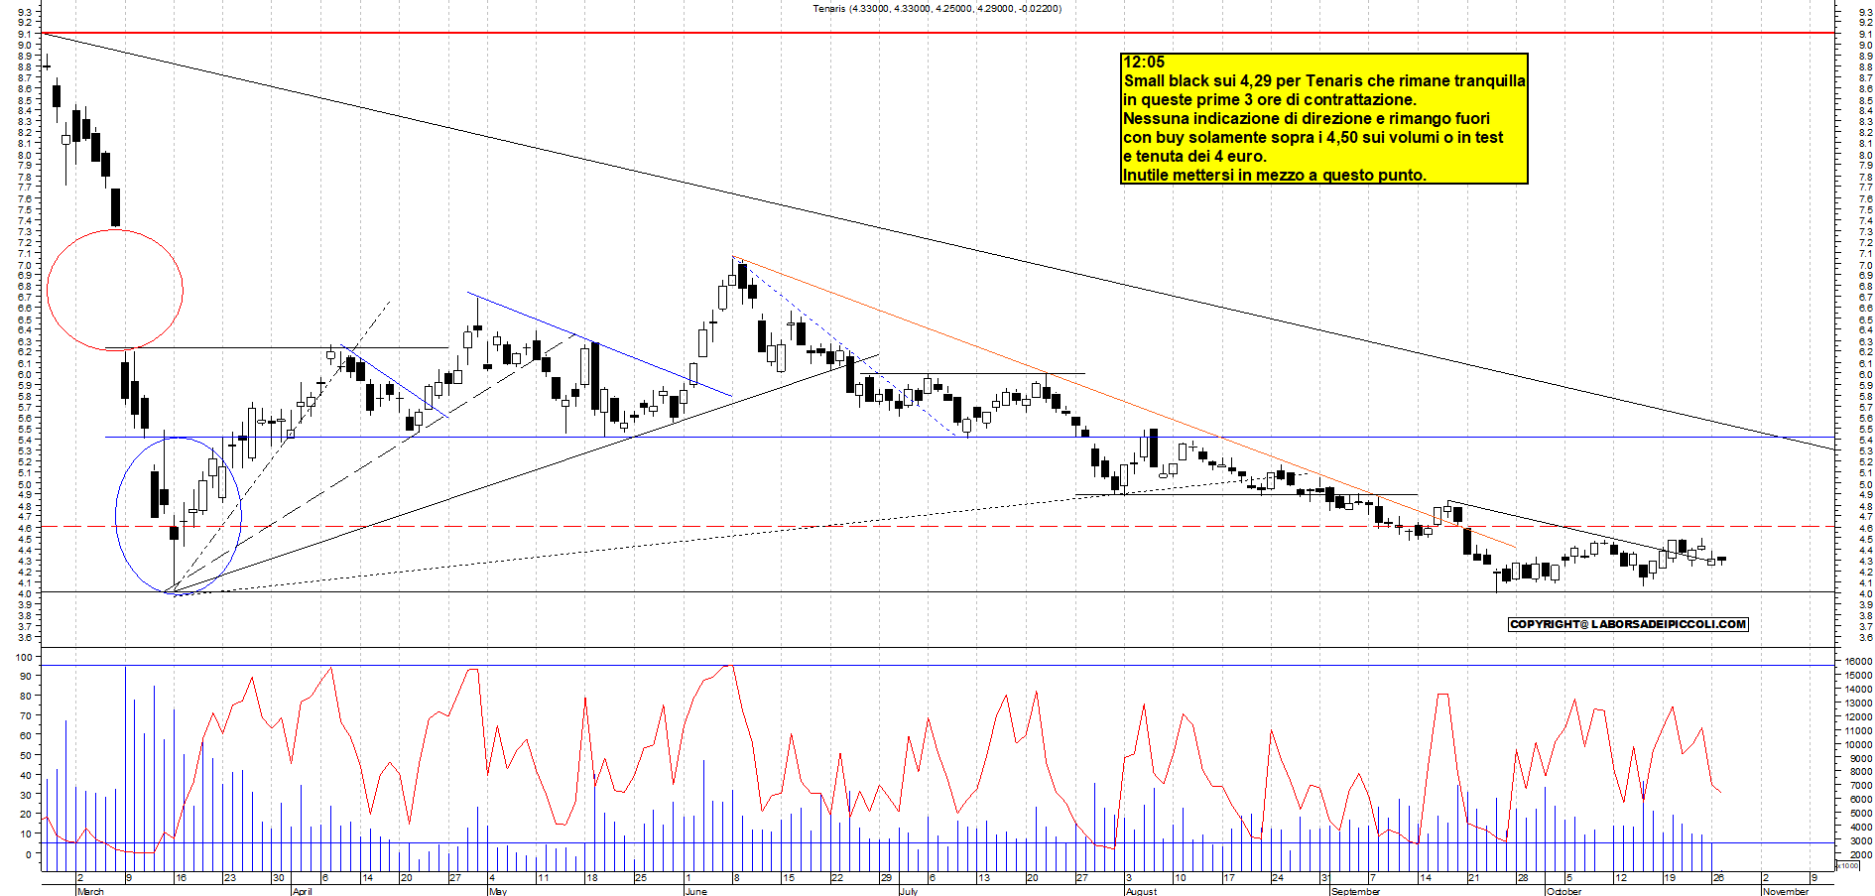Click the line 'Small black sui 4,29 per Tenaris'
Screen dimensions: 1875x896
click(x=1243, y=80)
